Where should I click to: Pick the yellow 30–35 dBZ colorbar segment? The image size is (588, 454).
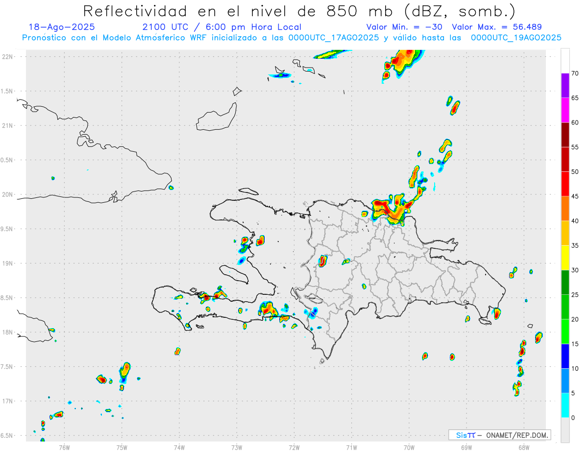point(565,258)
